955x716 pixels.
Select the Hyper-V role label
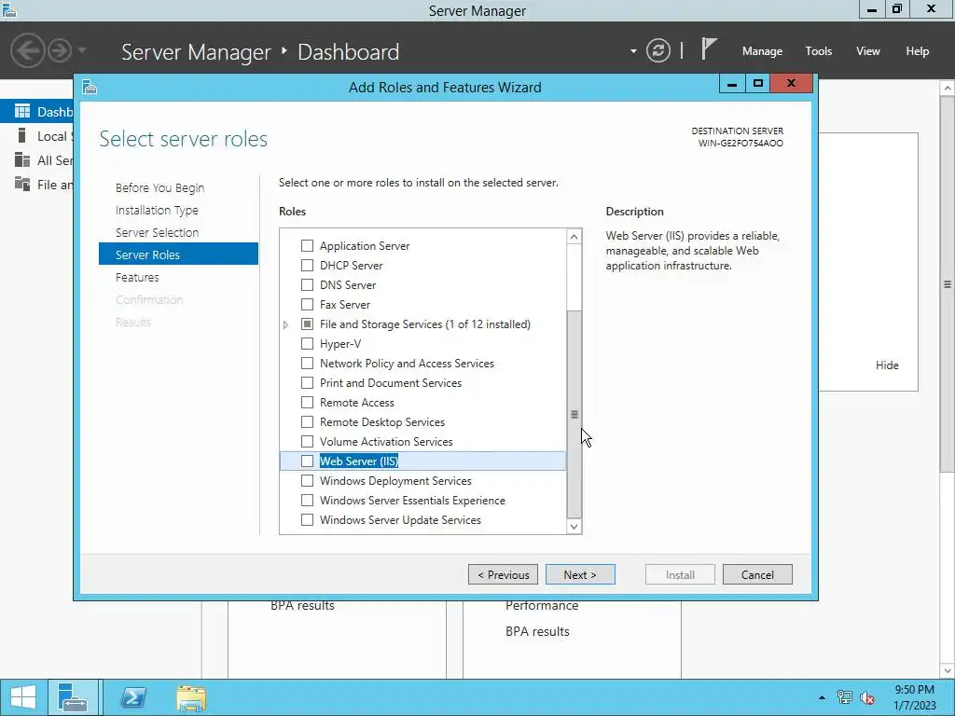(339, 343)
